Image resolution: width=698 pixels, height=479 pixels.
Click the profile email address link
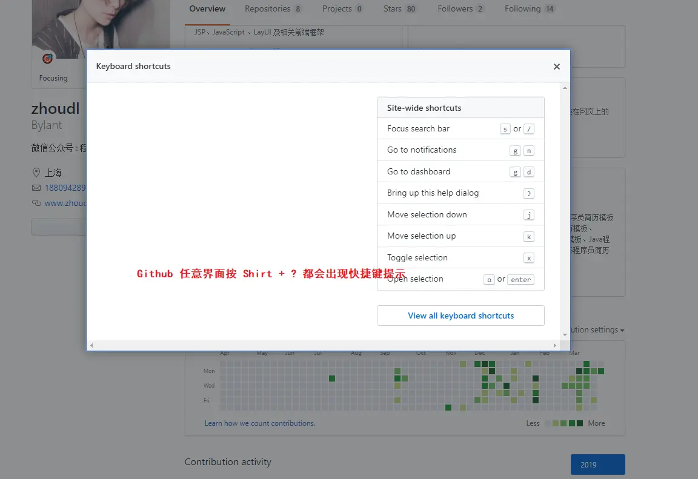tap(65, 188)
